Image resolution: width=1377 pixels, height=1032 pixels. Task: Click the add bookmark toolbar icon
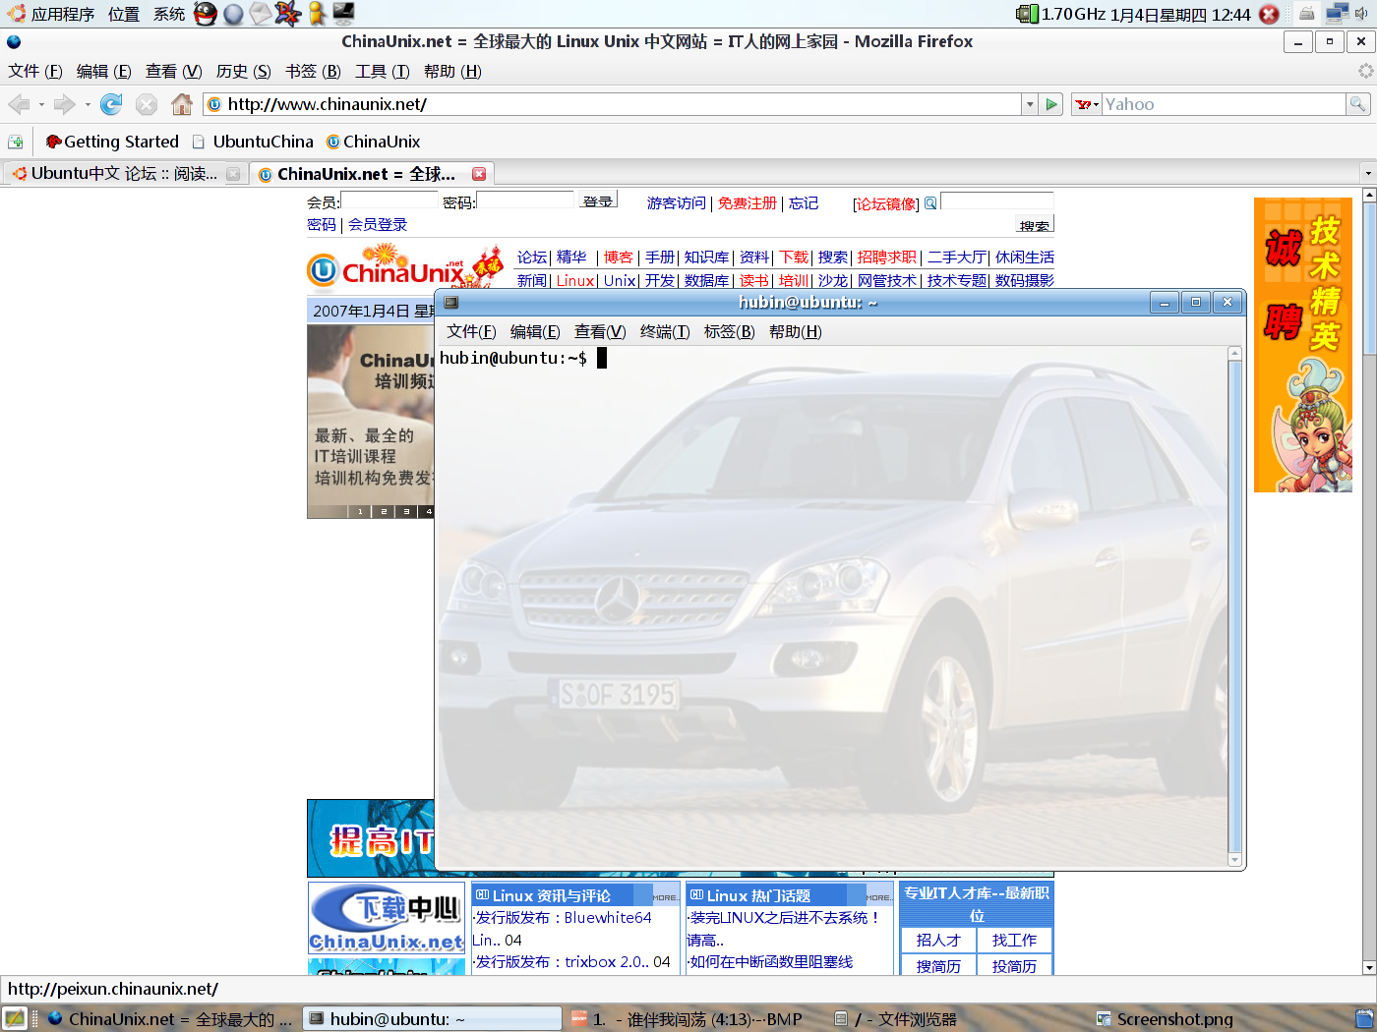click(x=16, y=142)
